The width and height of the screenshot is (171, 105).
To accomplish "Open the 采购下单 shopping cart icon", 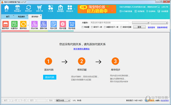I will (x=40, y=8).
